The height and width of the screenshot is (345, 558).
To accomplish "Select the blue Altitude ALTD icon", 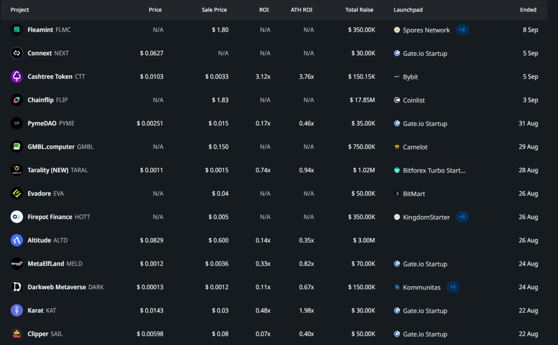I will (17, 240).
